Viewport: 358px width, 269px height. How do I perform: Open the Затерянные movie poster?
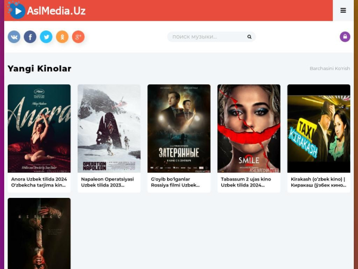[x=179, y=129]
